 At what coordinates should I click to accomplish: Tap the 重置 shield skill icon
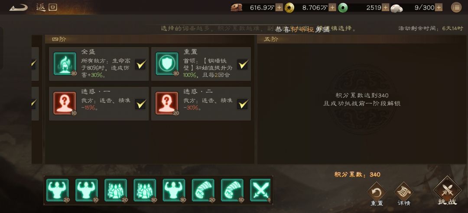(167, 64)
